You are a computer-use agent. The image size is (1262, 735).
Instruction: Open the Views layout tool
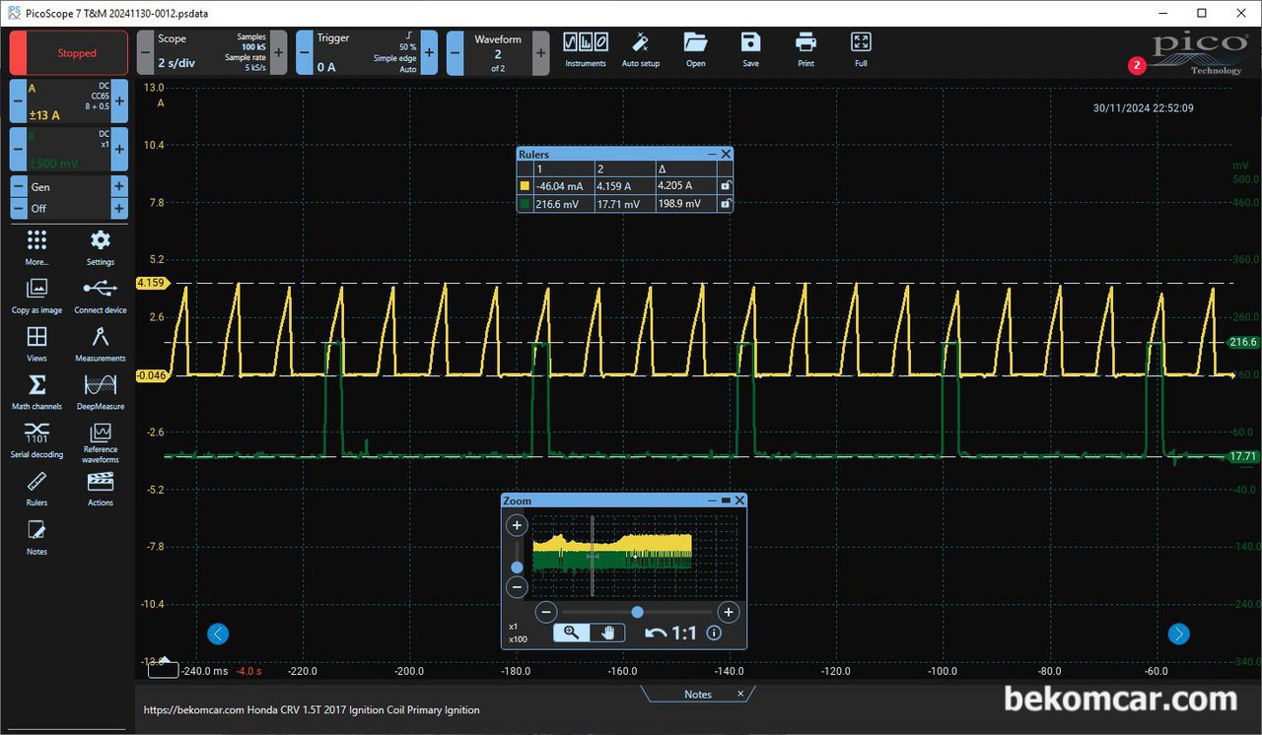(x=36, y=344)
